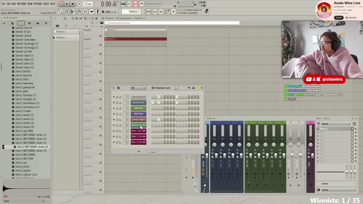Mute the Tom Warewolf channel
The width and height of the screenshot is (363, 204).
(x=114, y=97)
